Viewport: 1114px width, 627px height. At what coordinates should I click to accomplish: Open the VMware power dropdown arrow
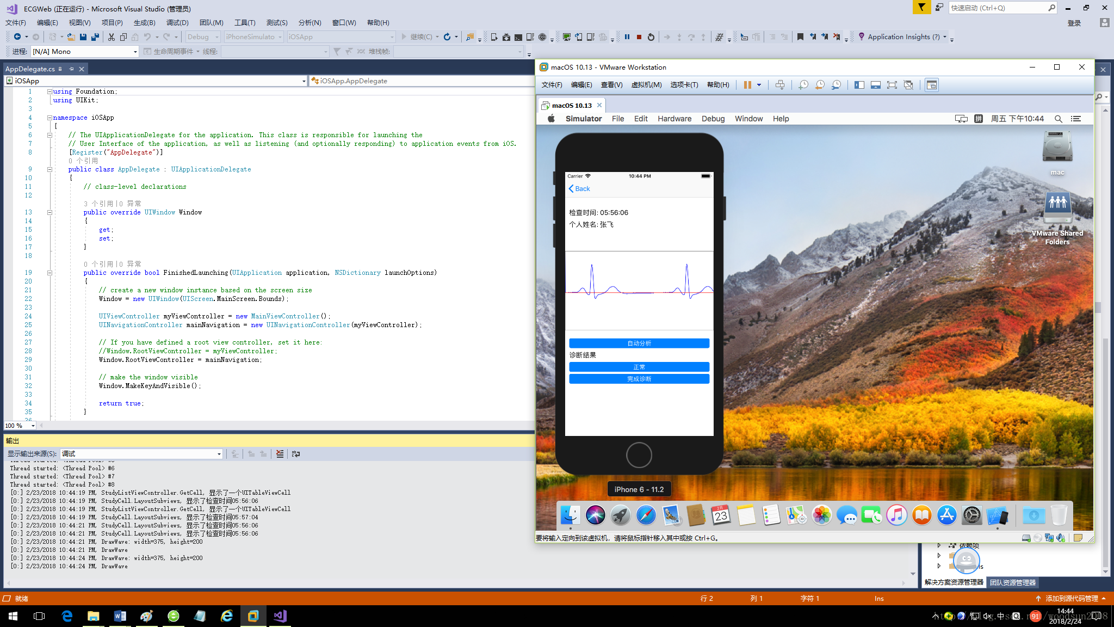(x=759, y=85)
